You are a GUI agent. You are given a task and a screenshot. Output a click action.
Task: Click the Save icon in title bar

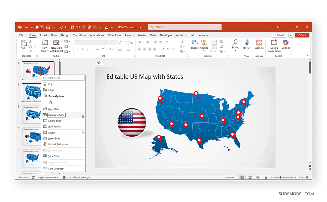48,27
